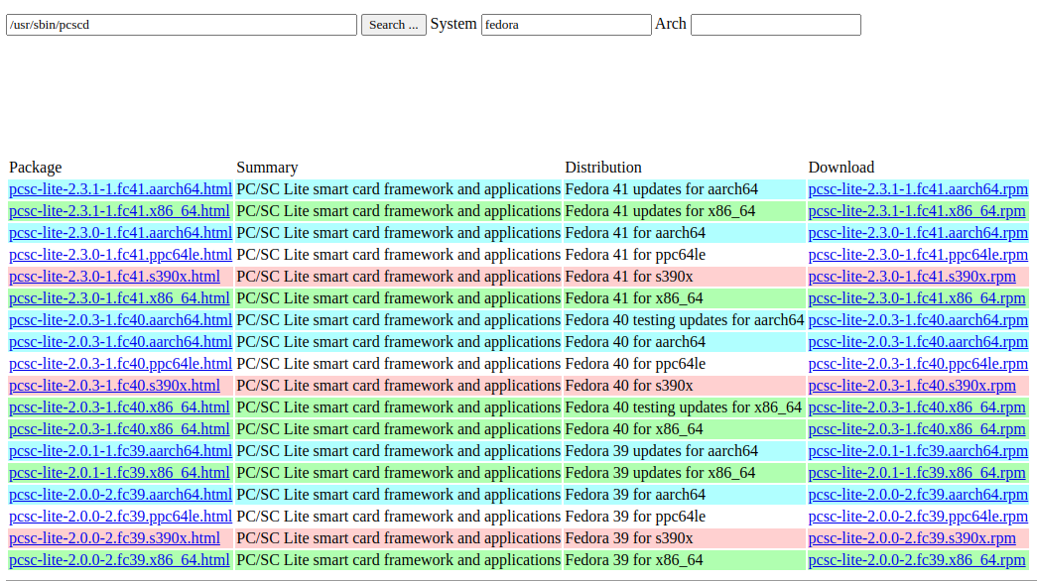Click the "Distribution" column header
This screenshot has width=1037, height=581.
tap(603, 168)
